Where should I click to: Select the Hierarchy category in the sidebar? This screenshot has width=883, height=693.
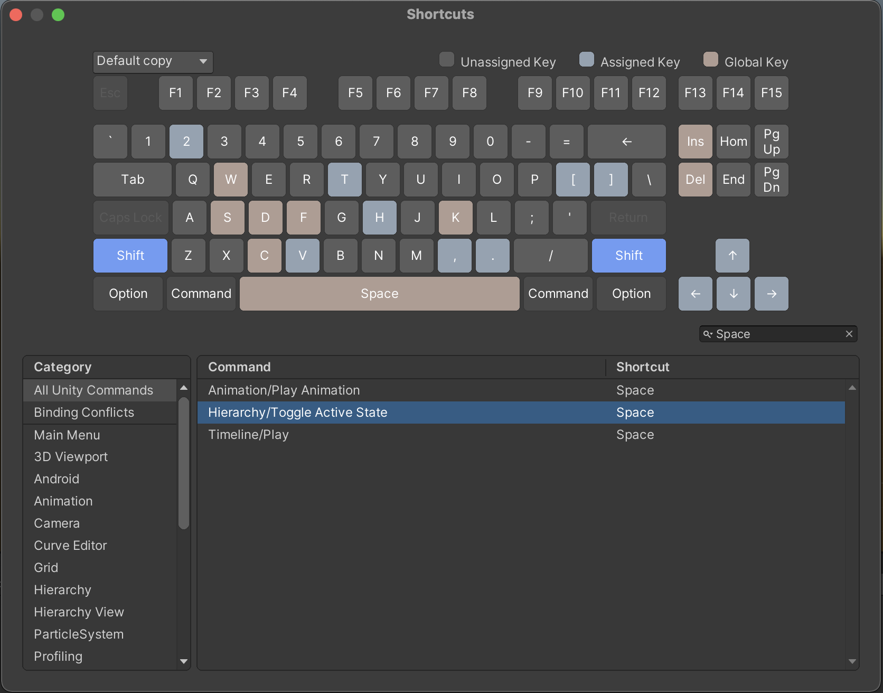62,589
